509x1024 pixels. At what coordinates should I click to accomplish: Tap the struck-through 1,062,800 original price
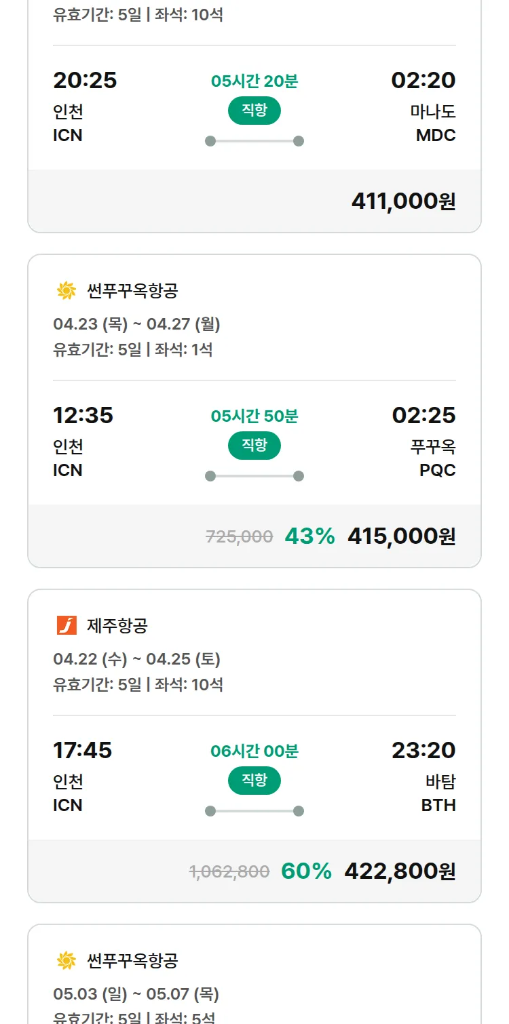[x=229, y=871]
